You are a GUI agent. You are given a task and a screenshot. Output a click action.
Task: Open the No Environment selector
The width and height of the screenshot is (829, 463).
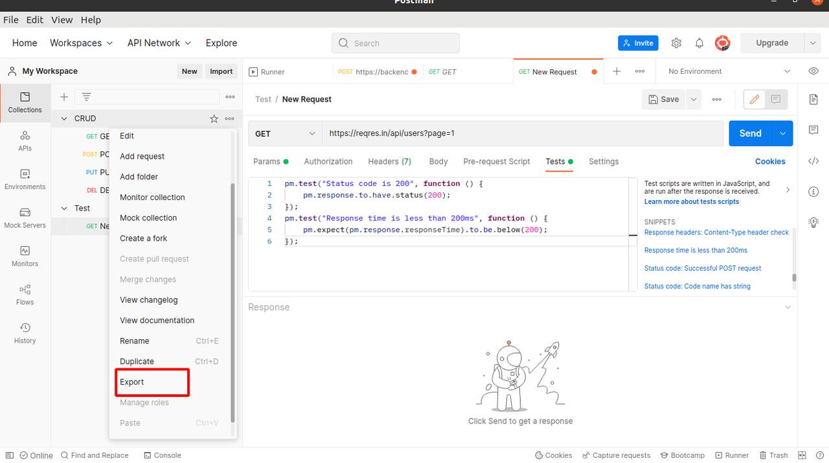coord(729,71)
